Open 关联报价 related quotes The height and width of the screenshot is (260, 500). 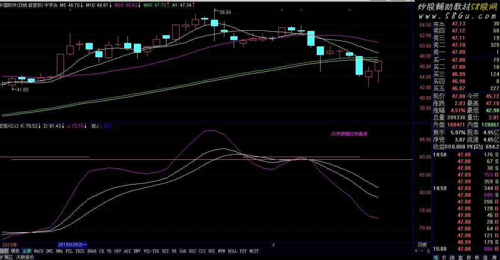pos(25,257)
